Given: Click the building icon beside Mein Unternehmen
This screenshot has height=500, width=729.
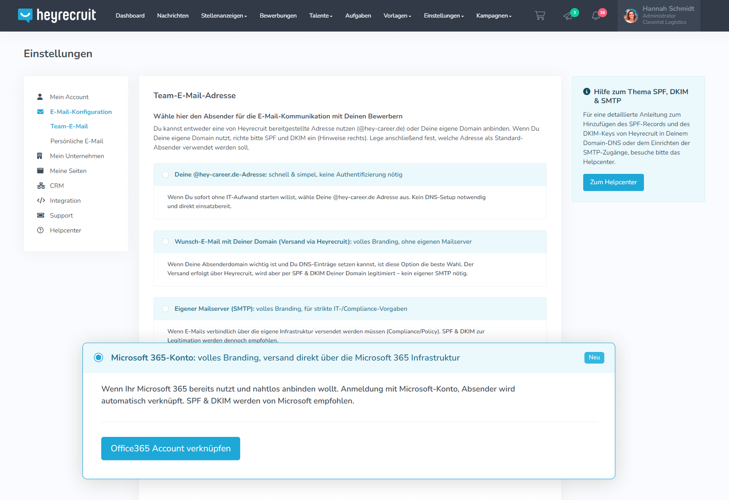Looking at the screenshot, I should (40, 156).
